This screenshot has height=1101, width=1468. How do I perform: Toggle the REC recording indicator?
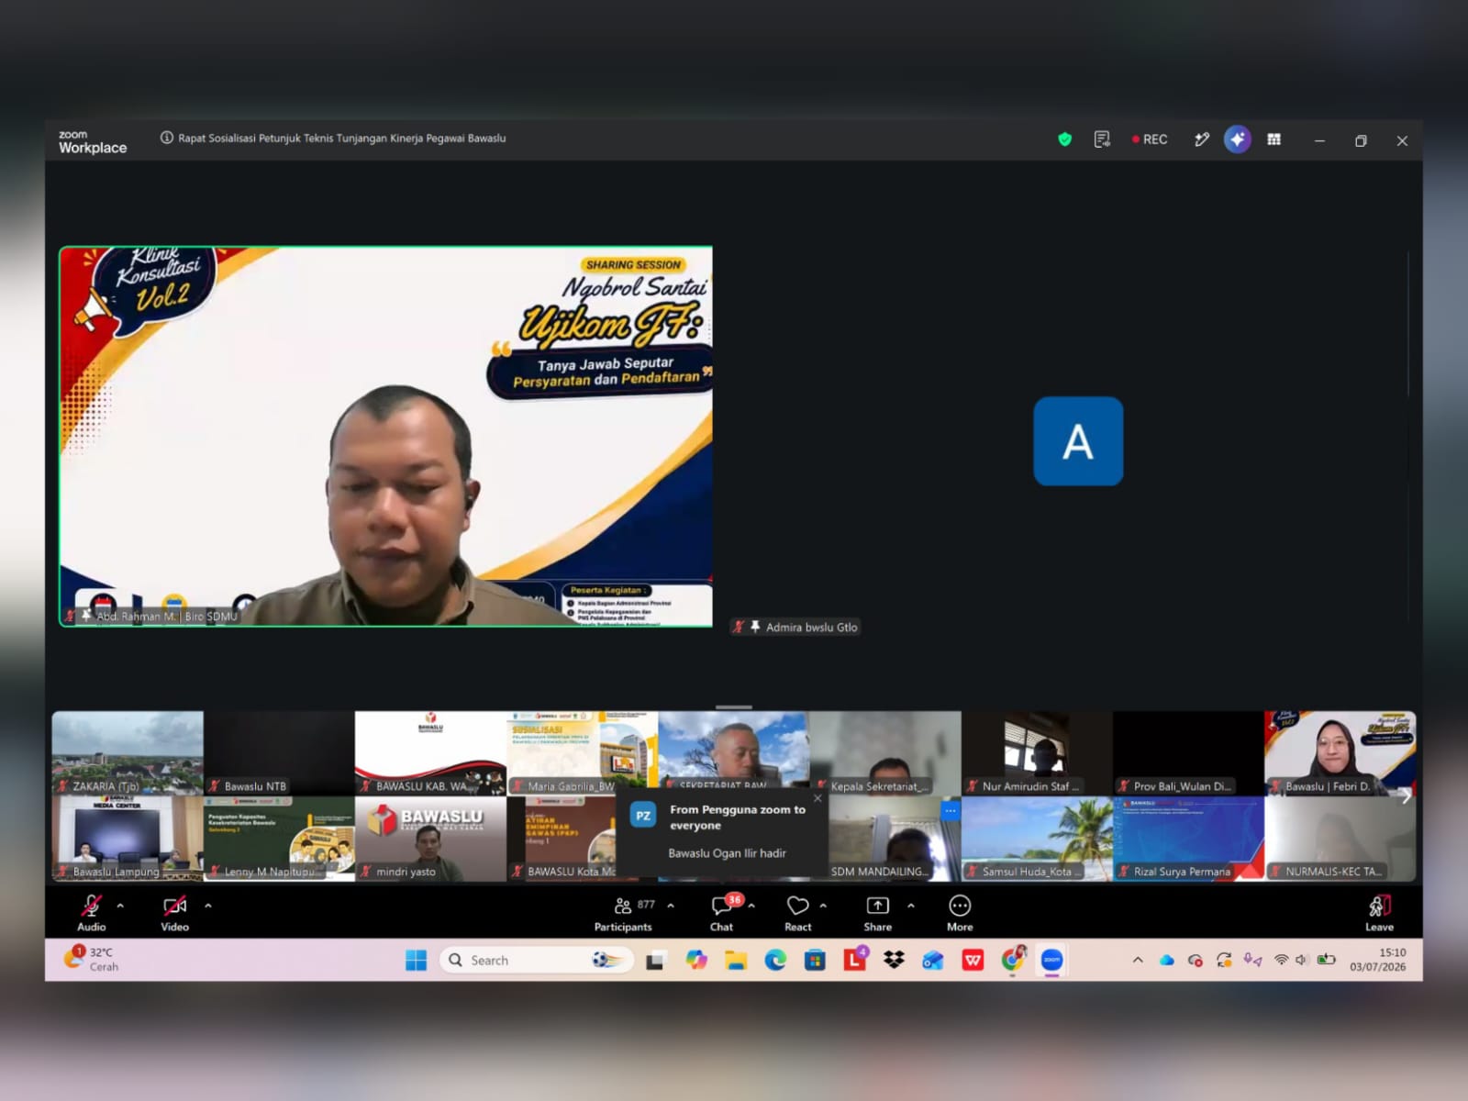tap(1150, 139)
